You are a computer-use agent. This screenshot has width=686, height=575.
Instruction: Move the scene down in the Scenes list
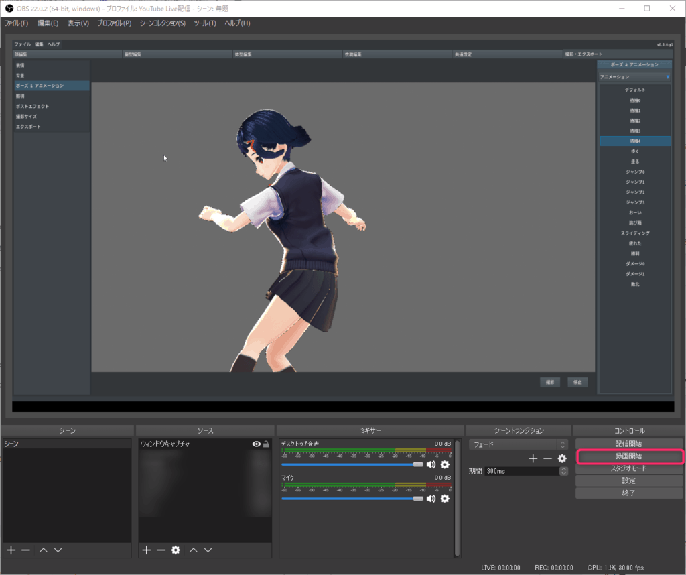point(58,550)
